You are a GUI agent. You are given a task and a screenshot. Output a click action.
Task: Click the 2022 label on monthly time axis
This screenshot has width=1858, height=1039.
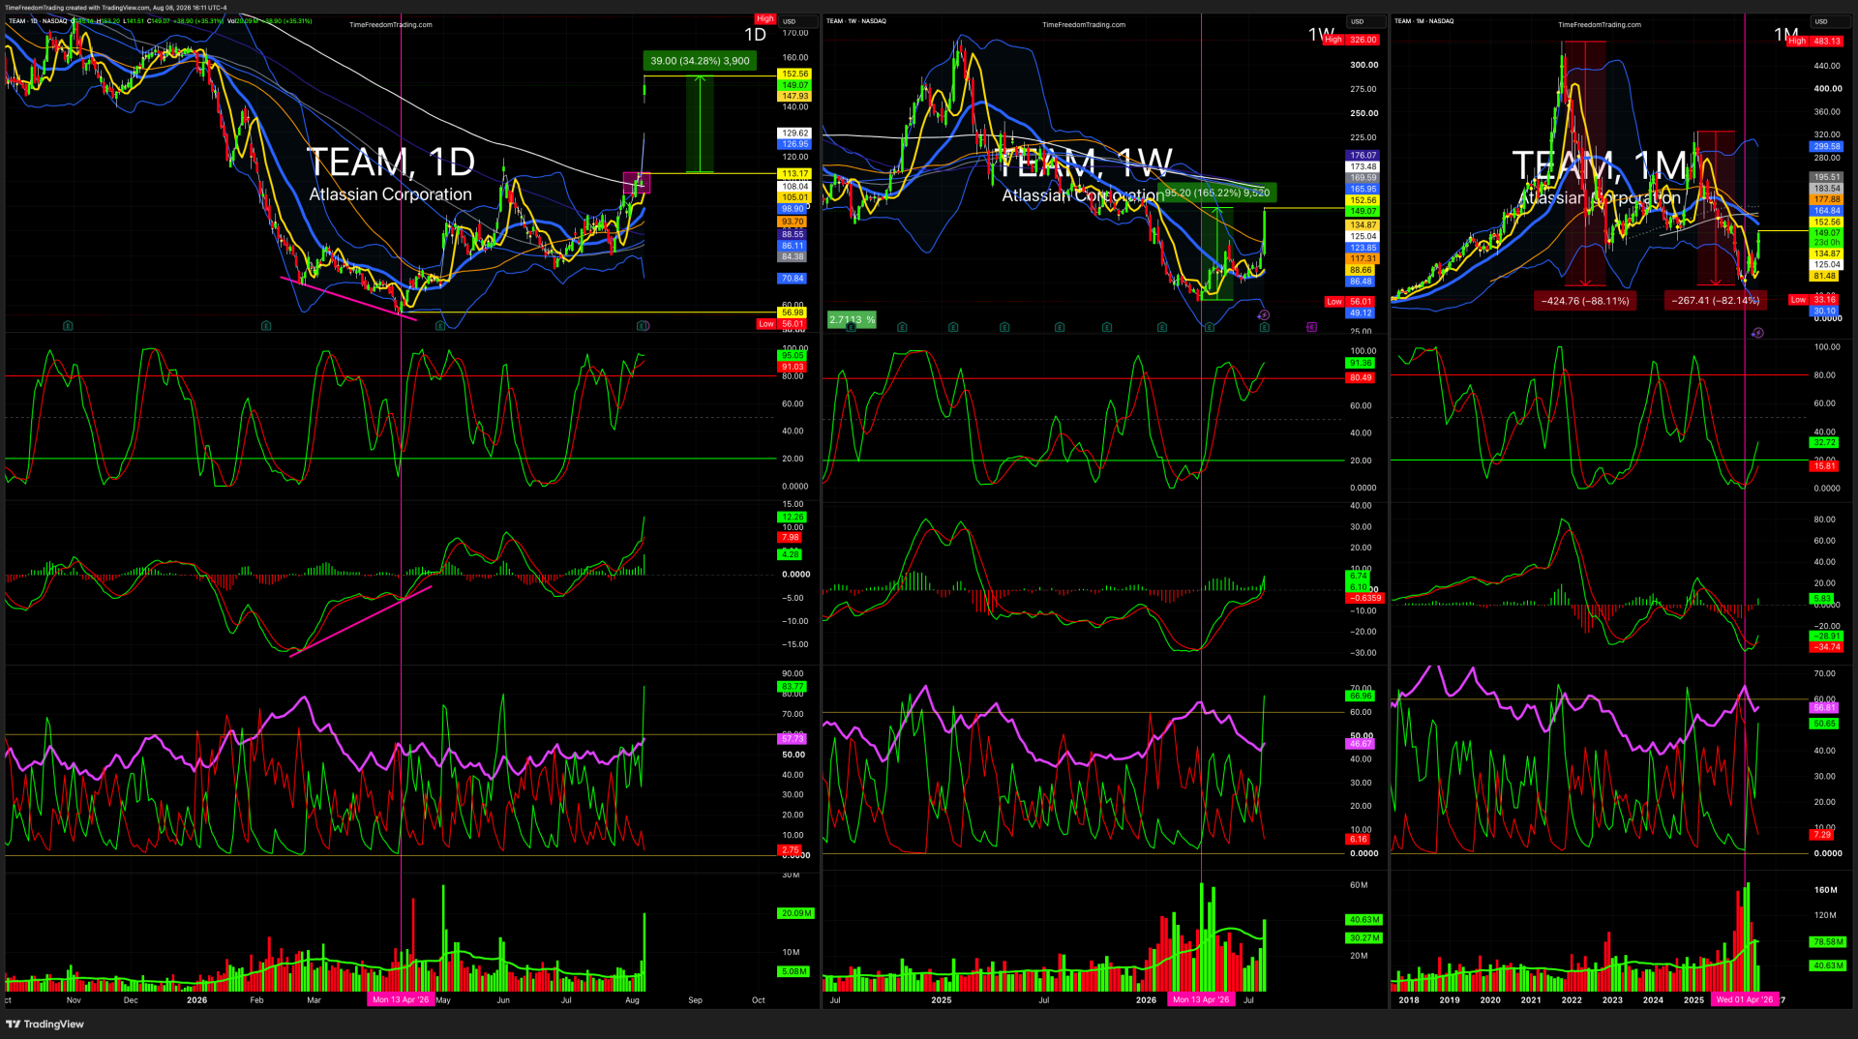point(1572,1000)
